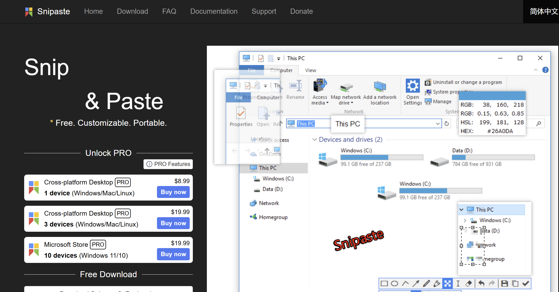The height and width of the screenshot is (292, 559).
Task: Open the PRO Features info button
Action: coord(168,164)
